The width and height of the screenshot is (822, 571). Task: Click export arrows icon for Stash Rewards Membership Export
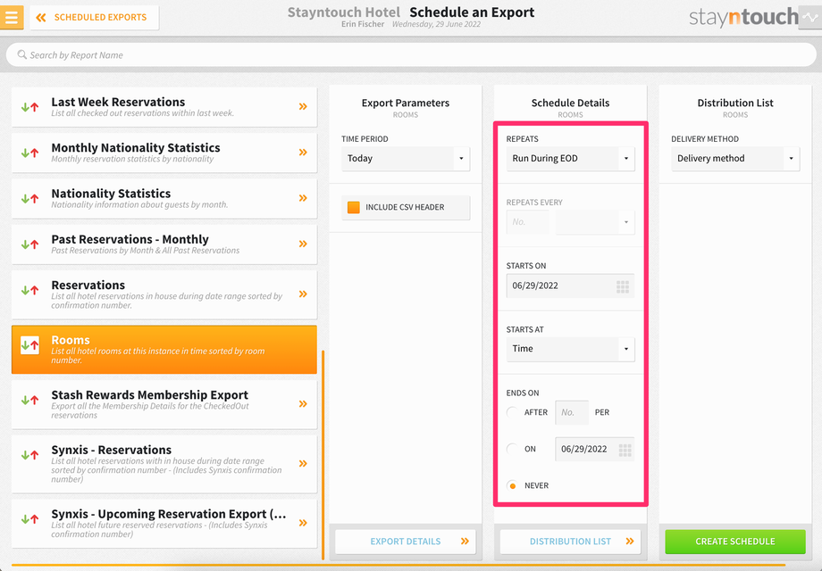[29, 400]
